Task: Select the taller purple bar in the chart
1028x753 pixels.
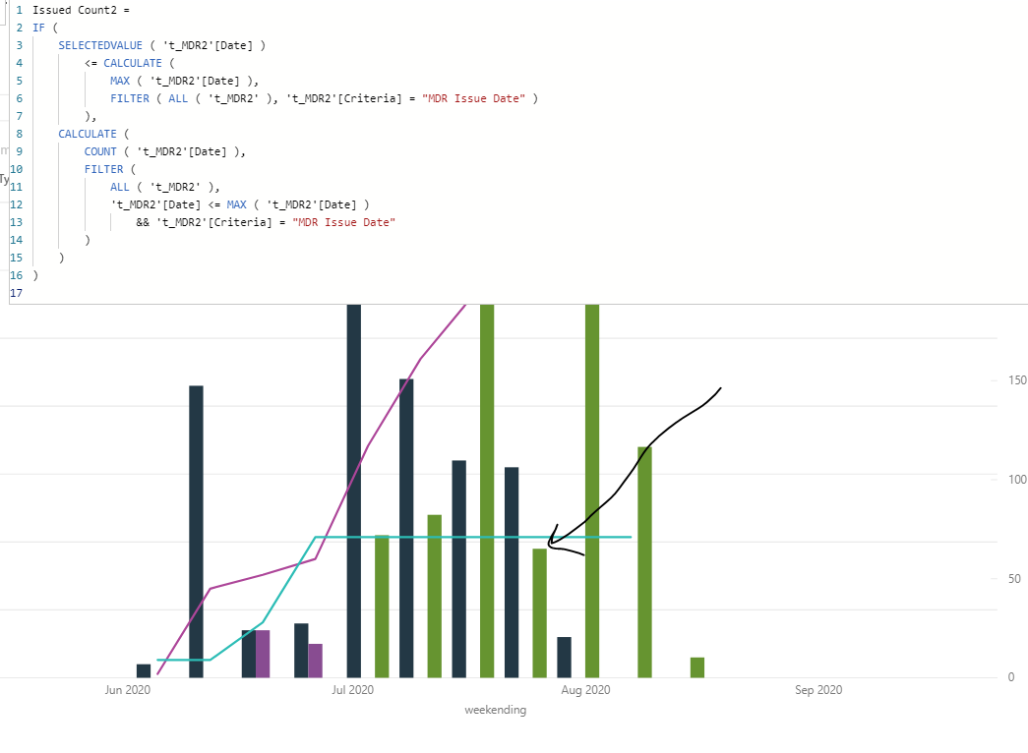Action: tap(263, 654)
